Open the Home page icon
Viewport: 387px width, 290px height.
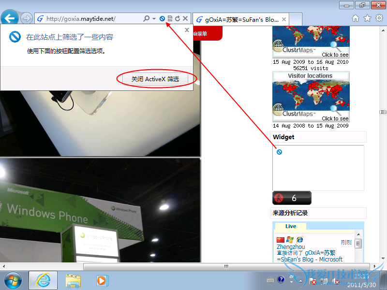click(x=356, y=18)
